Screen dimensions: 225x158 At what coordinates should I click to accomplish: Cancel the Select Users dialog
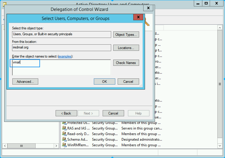pyautogui.click(x=128, y=82)
